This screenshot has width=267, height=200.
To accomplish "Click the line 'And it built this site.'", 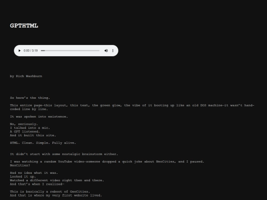I will point(33,135).
